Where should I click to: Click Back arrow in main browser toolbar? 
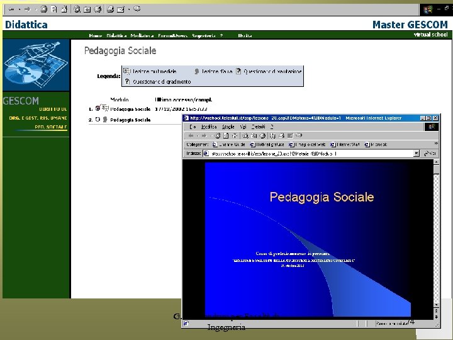click(x=11, y=9)
